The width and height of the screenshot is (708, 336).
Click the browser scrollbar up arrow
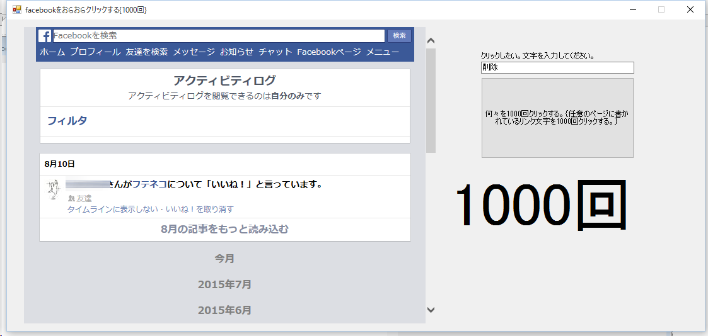431,40
